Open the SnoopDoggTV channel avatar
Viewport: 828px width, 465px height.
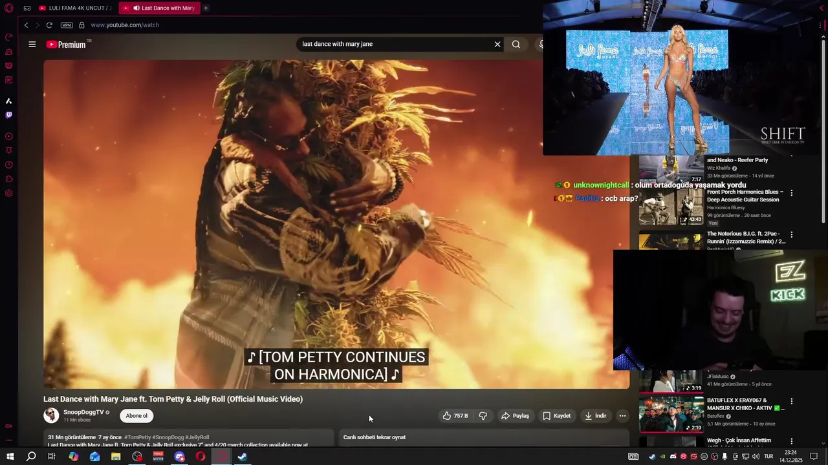point(51,416)
